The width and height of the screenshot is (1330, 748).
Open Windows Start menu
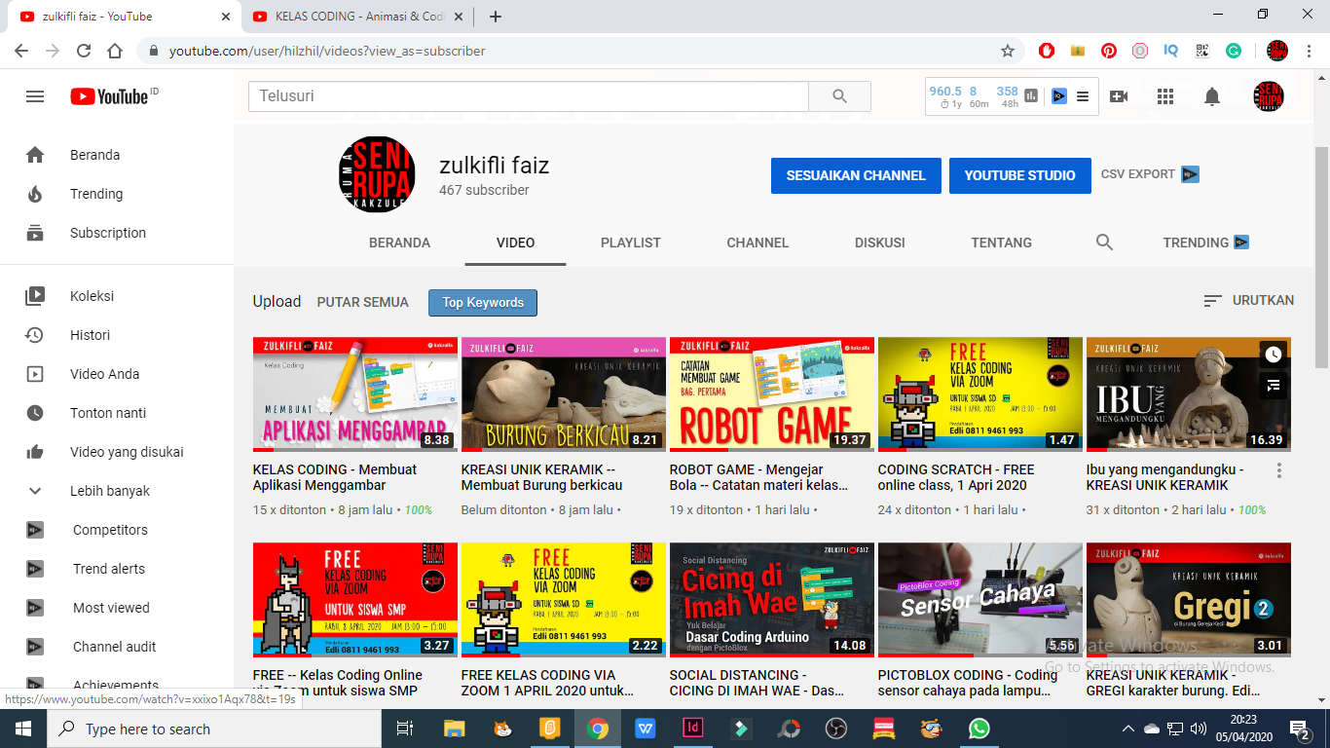coord(23,729)
